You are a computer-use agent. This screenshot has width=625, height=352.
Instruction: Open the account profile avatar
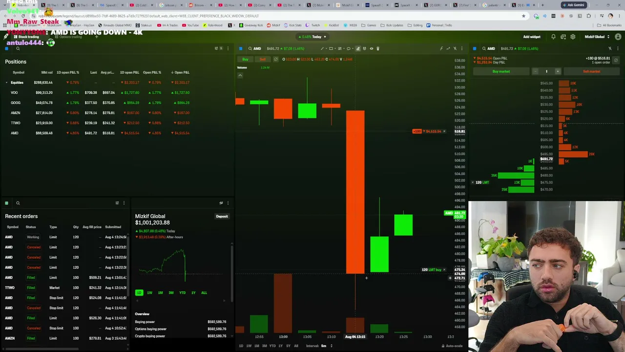(x=618, y=37)
